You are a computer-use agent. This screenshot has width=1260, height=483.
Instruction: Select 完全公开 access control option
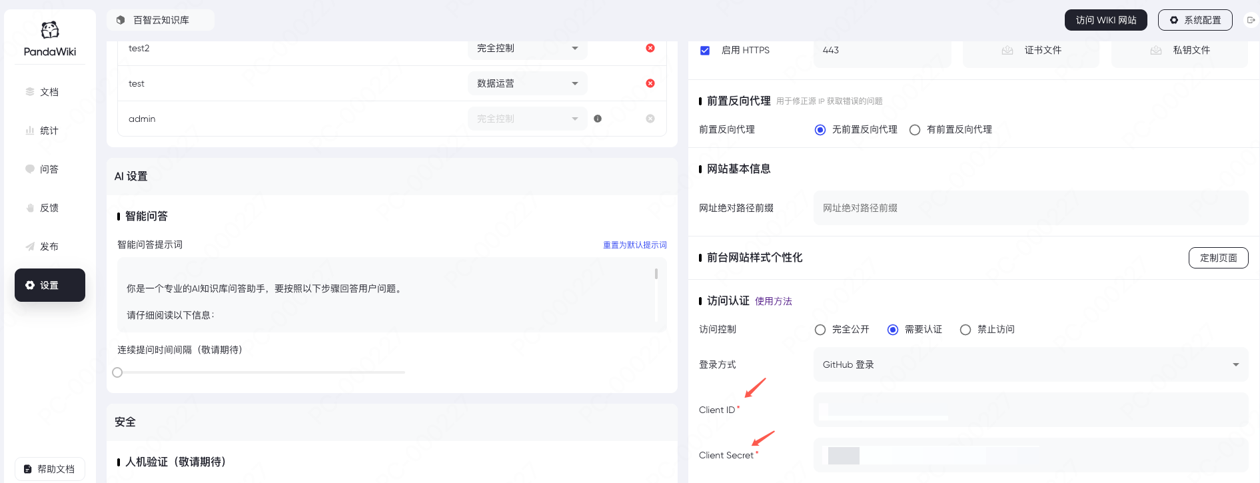click(x=820, y=330)
